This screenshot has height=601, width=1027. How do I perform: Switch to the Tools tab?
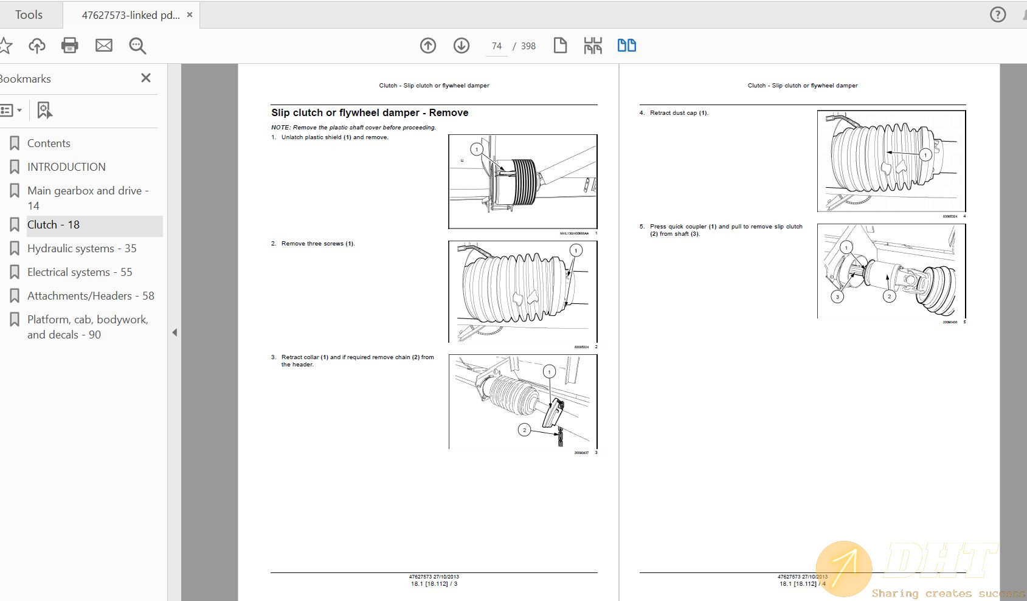[29, 15]
